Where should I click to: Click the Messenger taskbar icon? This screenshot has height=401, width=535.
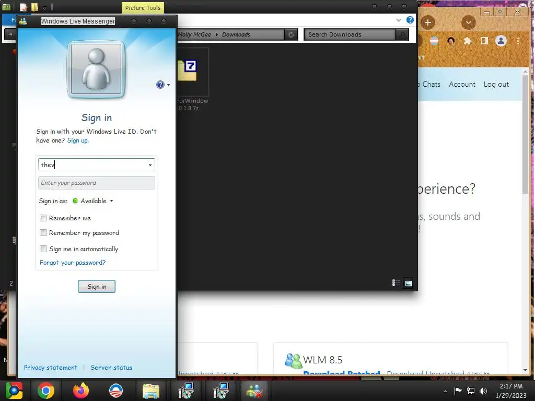tap(255, 391)
